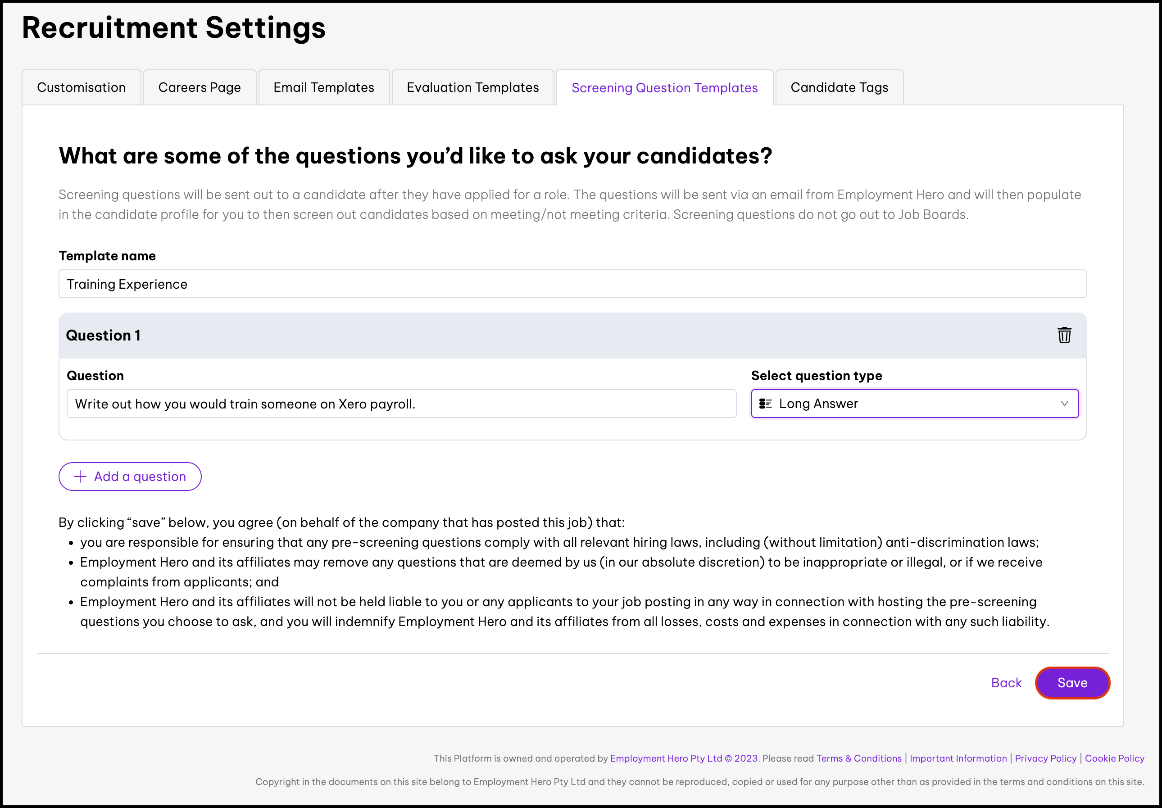Open the Terms & Conditions link
This screenshot has width=1162, height=808.
tap(859, 758)
